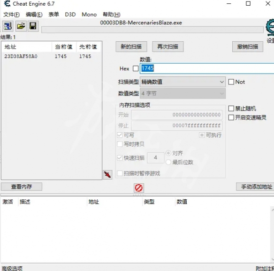
Task: Open the 编辑(E) menu
Action: [x=34, y=15]
